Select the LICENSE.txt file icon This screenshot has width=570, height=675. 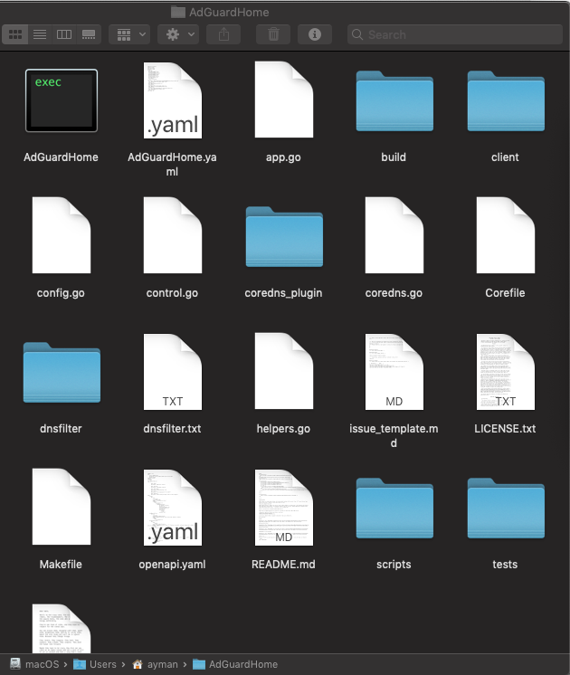point(506,372)
